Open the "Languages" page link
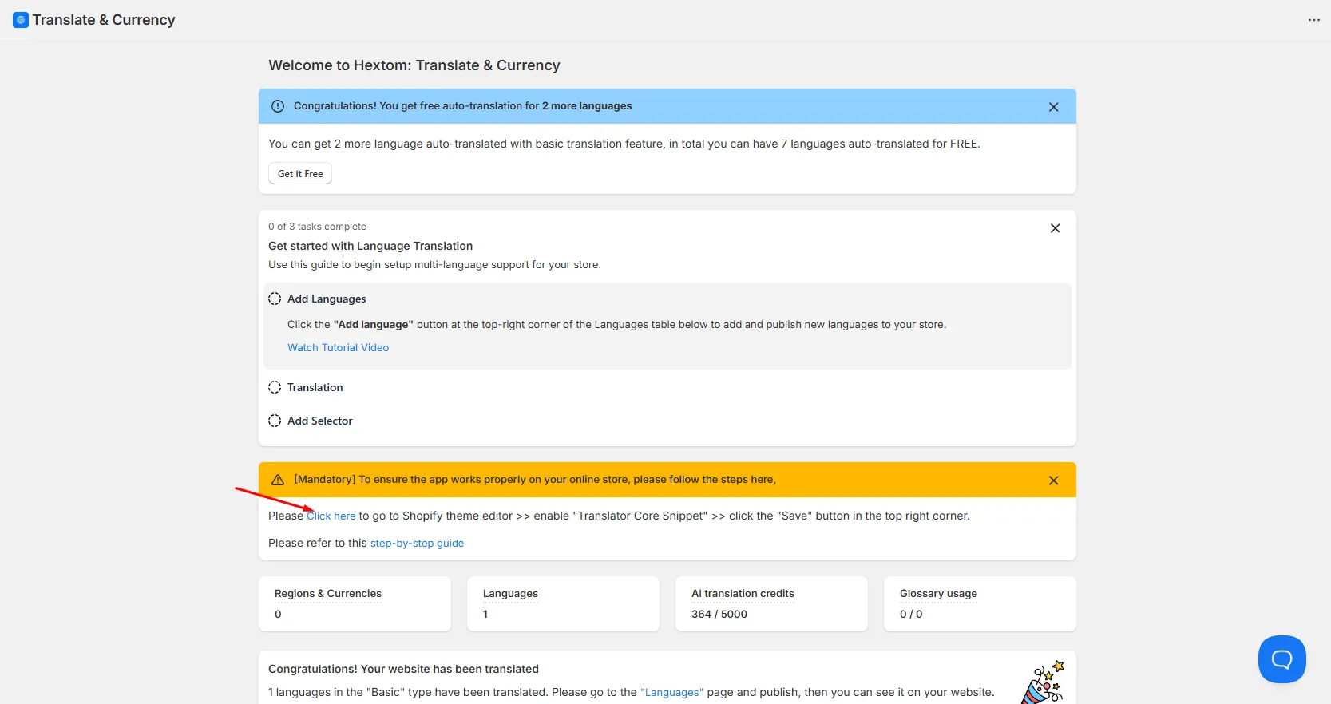 pos(671,693)
